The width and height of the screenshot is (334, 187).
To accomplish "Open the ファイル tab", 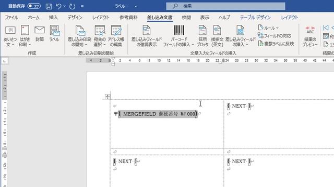I will click(11, 18).
